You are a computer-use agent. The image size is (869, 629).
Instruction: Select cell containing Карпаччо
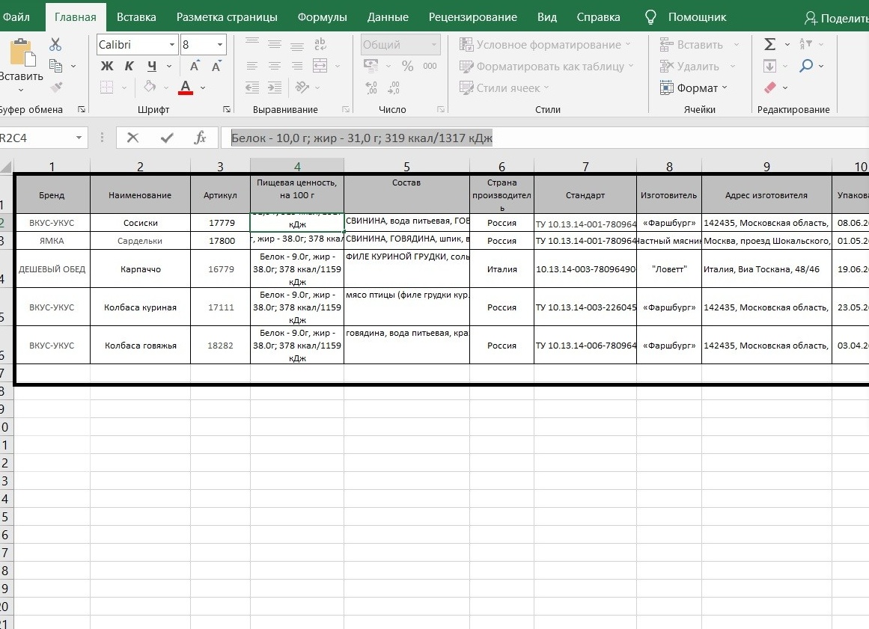(x=140, y=269)
